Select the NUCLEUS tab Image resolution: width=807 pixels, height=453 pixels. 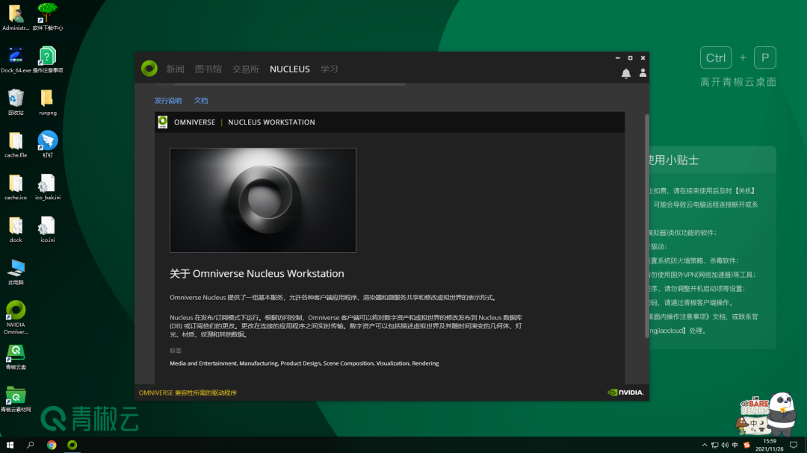coord(290,69)
